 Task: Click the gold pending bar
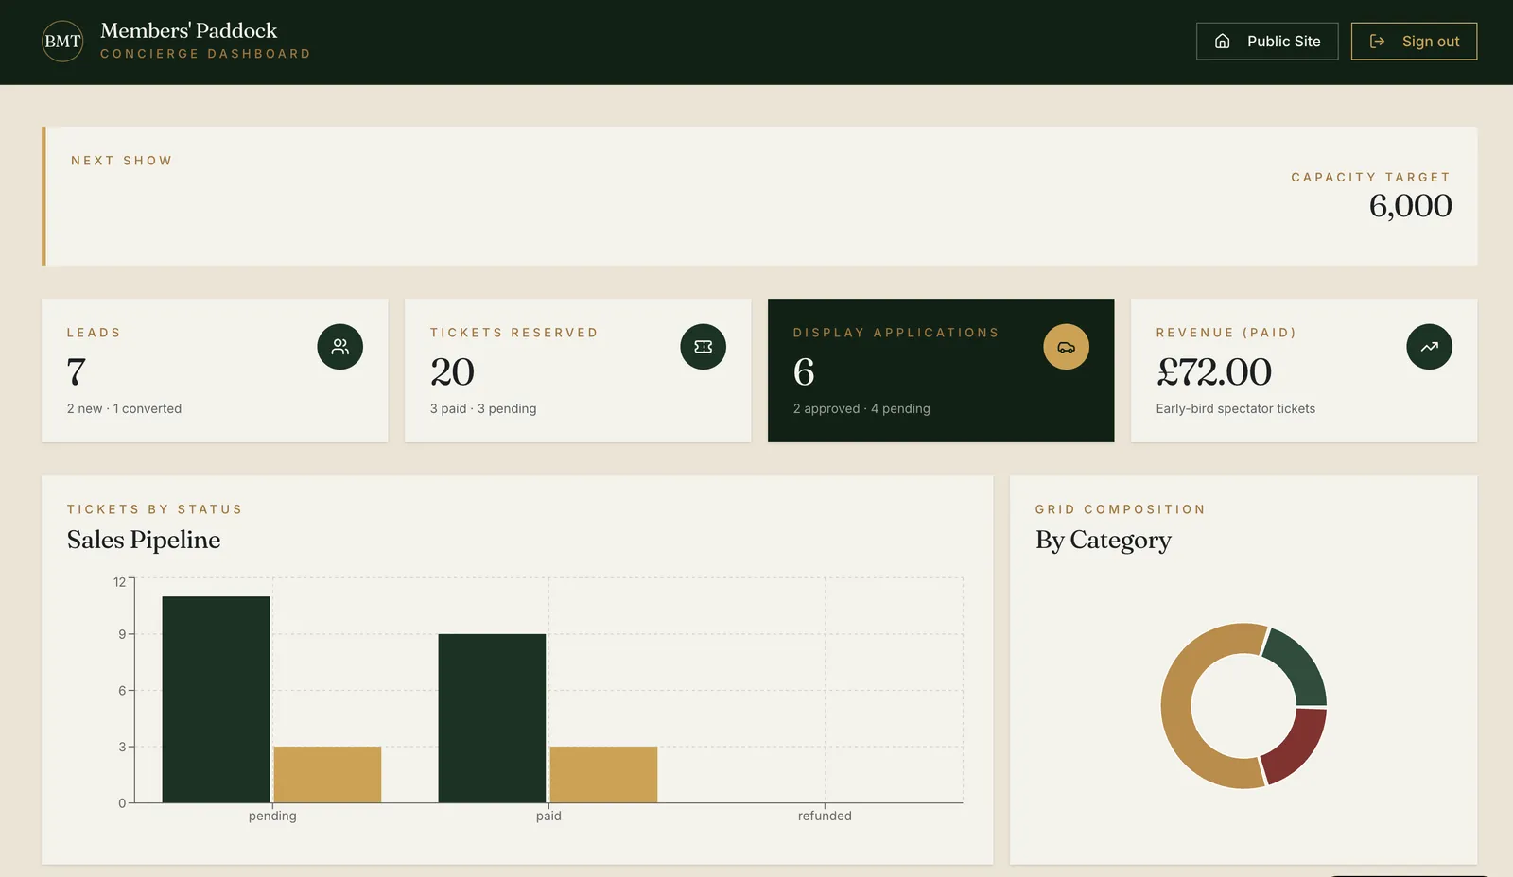[x=327, y=775]
